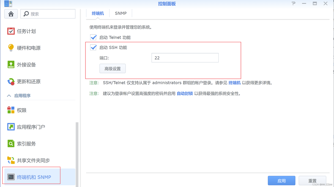Open 外接设备 sidebar item

(x=40, y=65)
